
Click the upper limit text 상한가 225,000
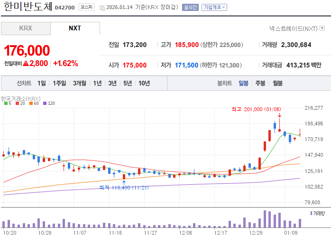(x=221, y=45)
